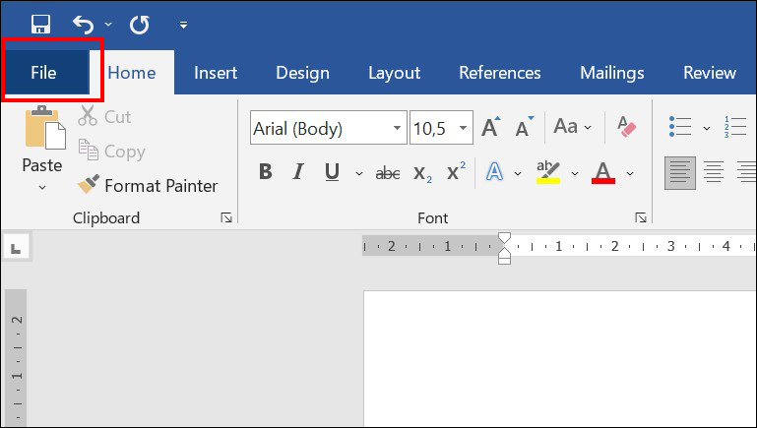Expand the Change Case Aa dropdown
Screen dimensions: 757x428
[x=572, y=127]
